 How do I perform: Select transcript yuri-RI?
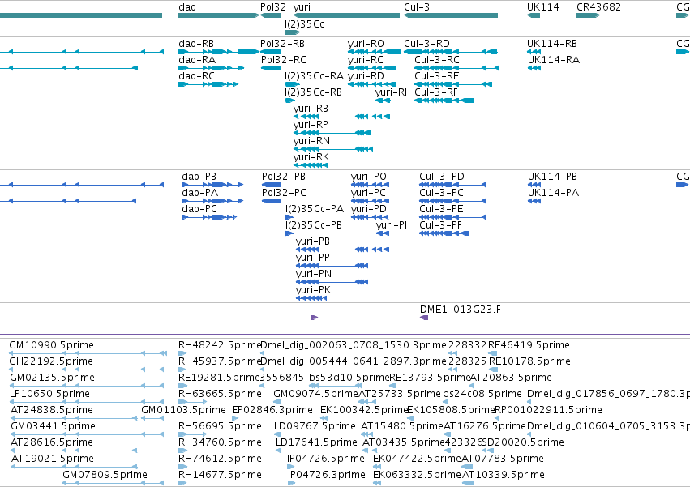(x=391, y=92)
